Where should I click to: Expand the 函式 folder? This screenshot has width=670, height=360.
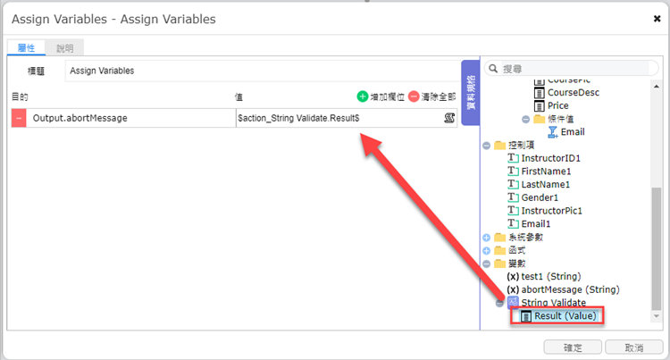point(486,251)
